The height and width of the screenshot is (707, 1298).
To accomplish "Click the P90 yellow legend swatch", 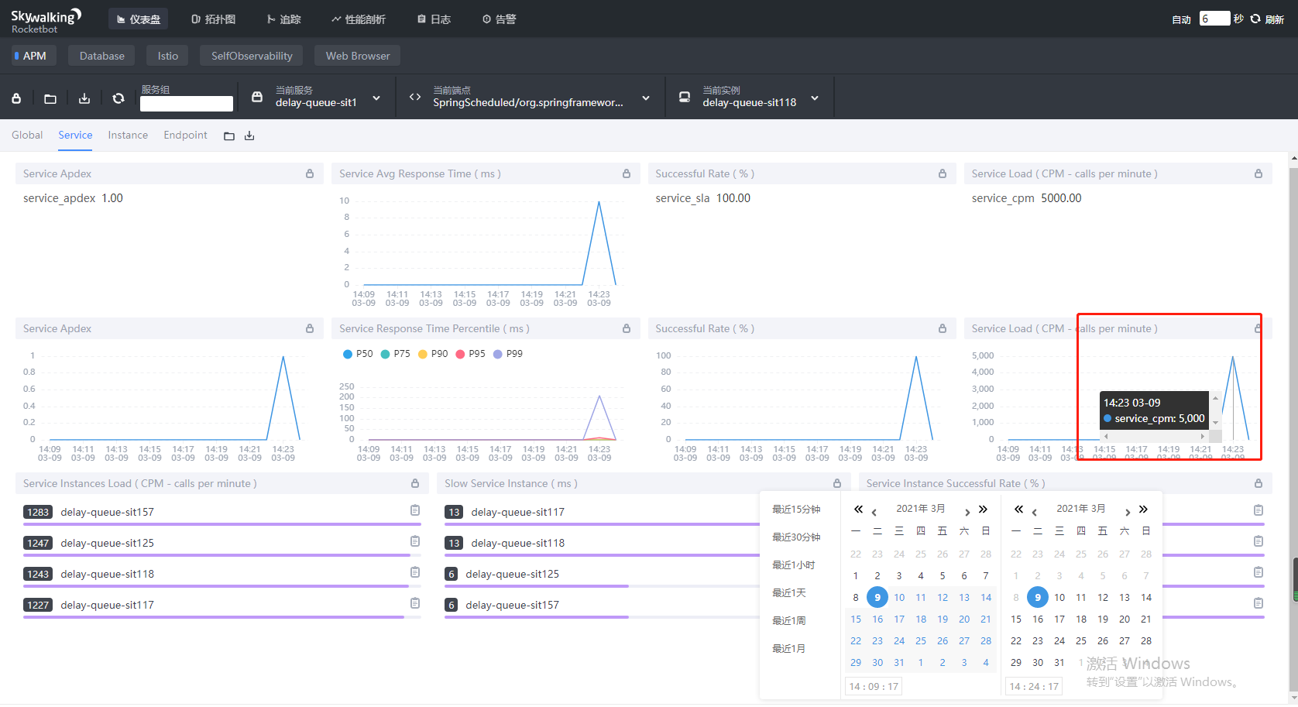I will 423,354.
